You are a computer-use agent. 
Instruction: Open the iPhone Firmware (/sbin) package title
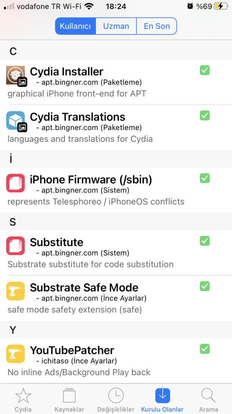pyautogui.click(x=91, y=179)
